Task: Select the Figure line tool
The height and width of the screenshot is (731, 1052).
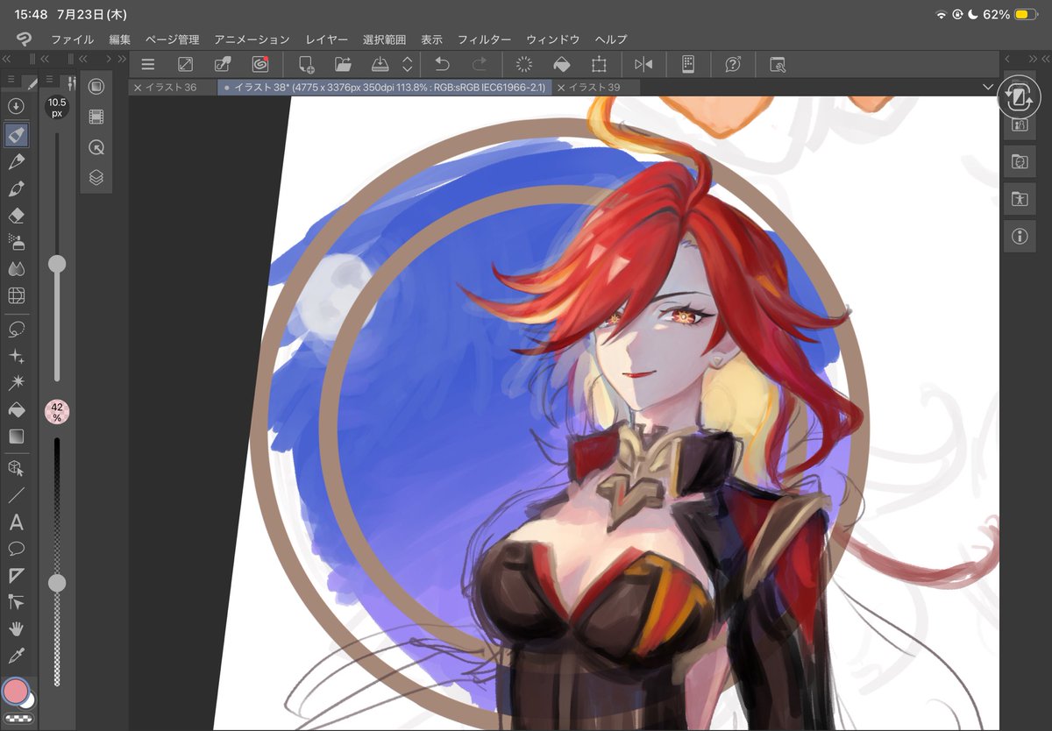Action: click(16, 495)
